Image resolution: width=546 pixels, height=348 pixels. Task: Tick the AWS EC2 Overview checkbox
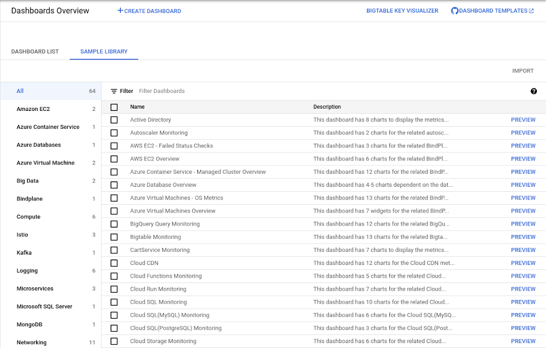tap(114, 159)
